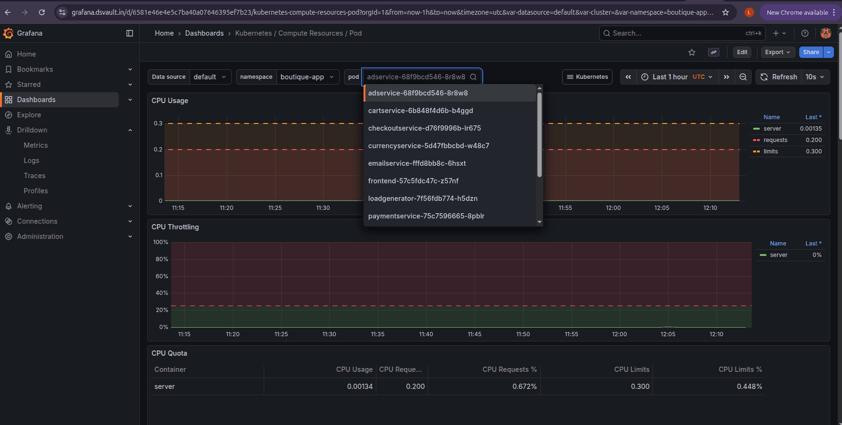Open Bookmarks in the sidebar
The height and width of the screenshot is (425, 842).
point(35,69)
